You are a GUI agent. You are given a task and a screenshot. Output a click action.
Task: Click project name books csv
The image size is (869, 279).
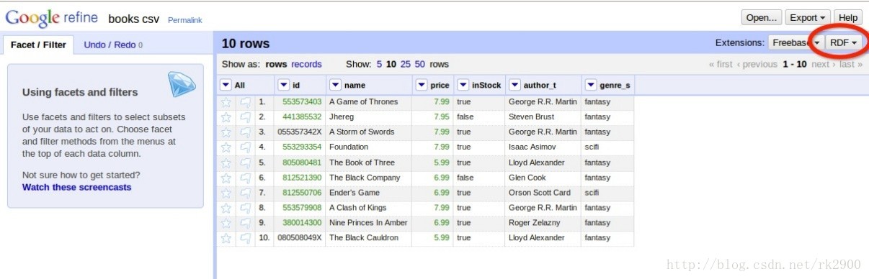coord(135,19)
